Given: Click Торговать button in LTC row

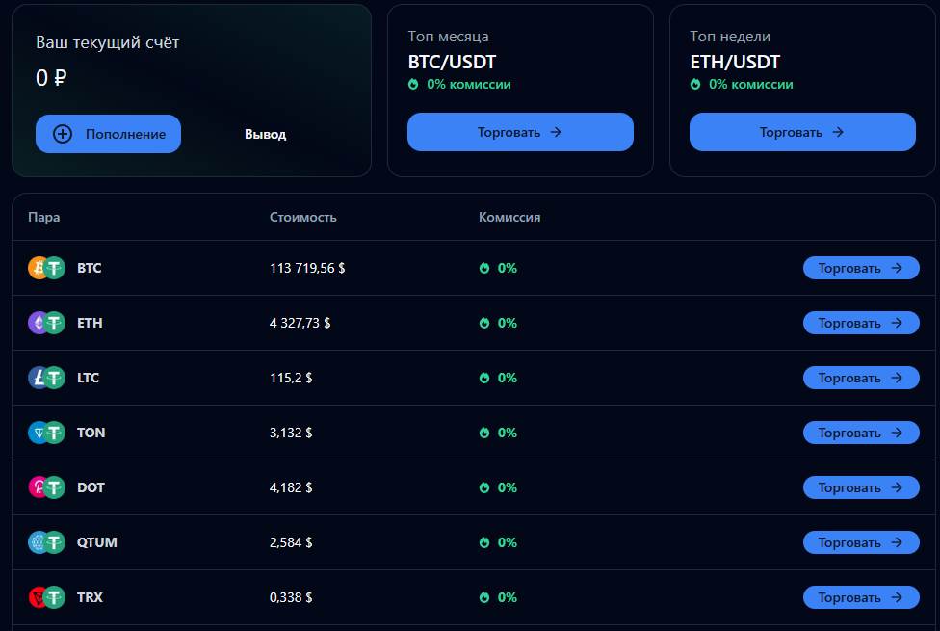Looking at the screenshot, I should pos(861,378).
